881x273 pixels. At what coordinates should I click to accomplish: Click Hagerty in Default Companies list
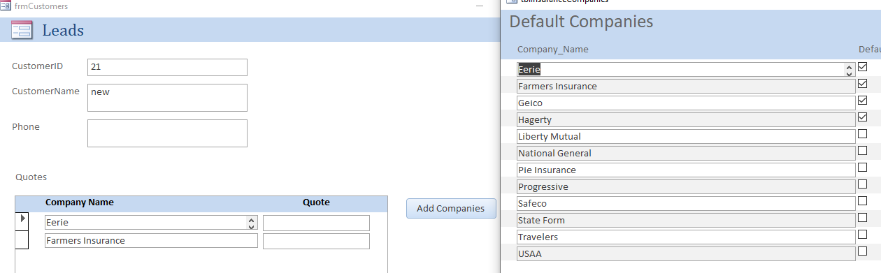(687, 120)
